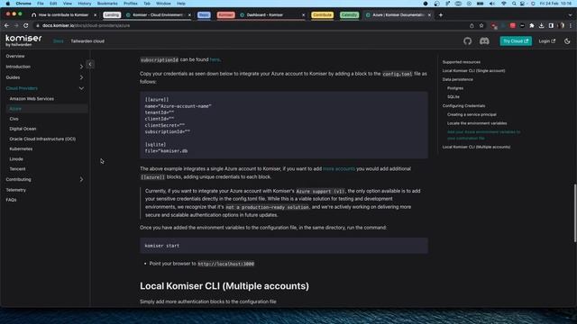Switch to 'How to contribute to Komiser' tab
Viewport: 577px width, 324px height.
[63, 15]
